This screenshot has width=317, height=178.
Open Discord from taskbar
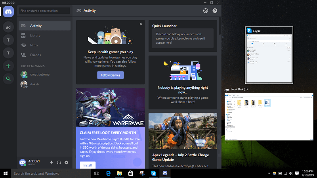[165, 173]
